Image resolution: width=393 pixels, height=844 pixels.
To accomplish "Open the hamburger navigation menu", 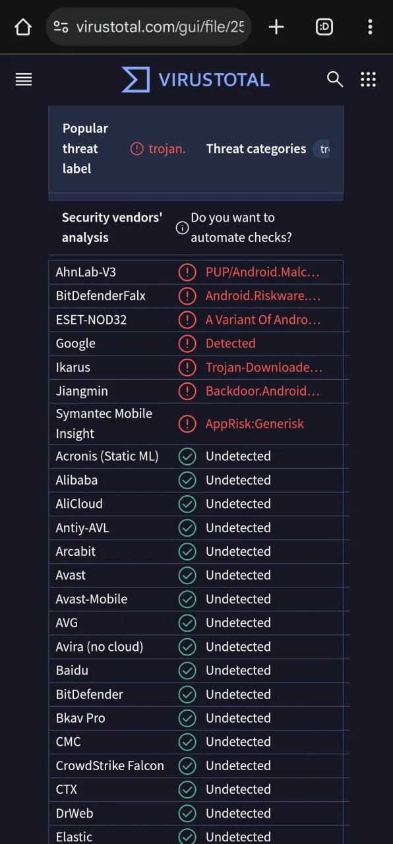I will coord(24,80).
